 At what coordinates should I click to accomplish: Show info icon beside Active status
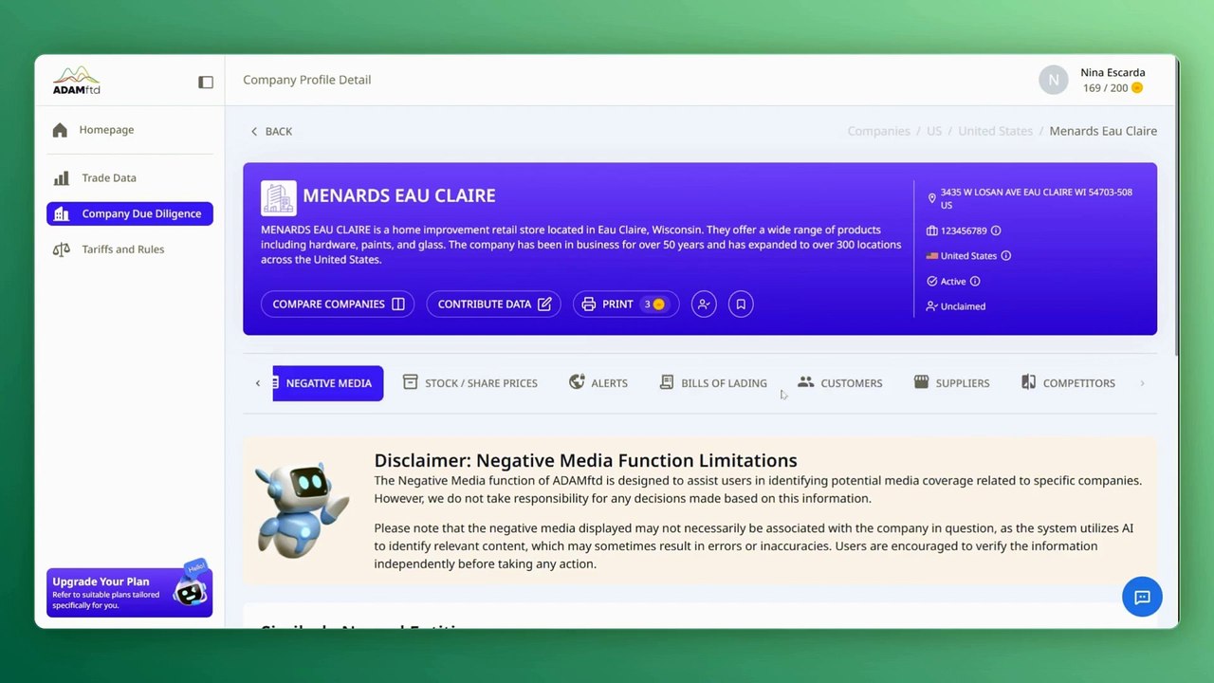tap(975, 281)
